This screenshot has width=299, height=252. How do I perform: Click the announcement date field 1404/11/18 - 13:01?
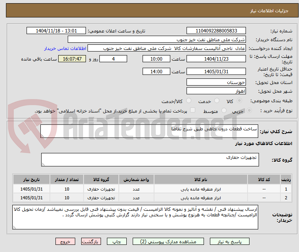pos(56,31)
